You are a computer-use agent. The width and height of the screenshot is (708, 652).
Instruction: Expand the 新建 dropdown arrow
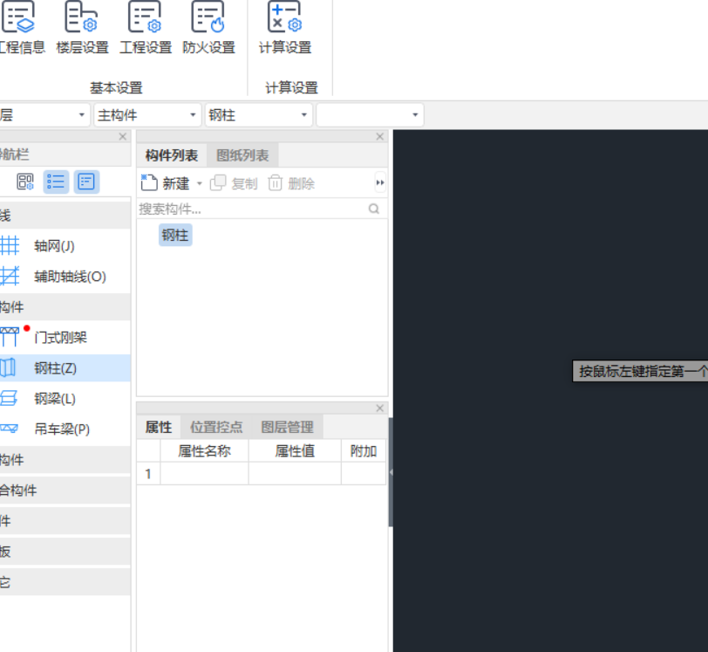(199, 183)
